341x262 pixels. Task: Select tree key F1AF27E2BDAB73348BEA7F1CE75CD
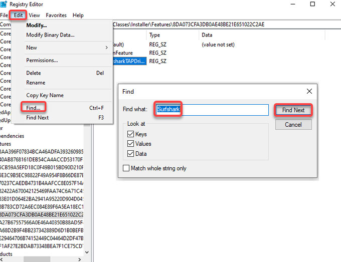click(x=42, y=246)
